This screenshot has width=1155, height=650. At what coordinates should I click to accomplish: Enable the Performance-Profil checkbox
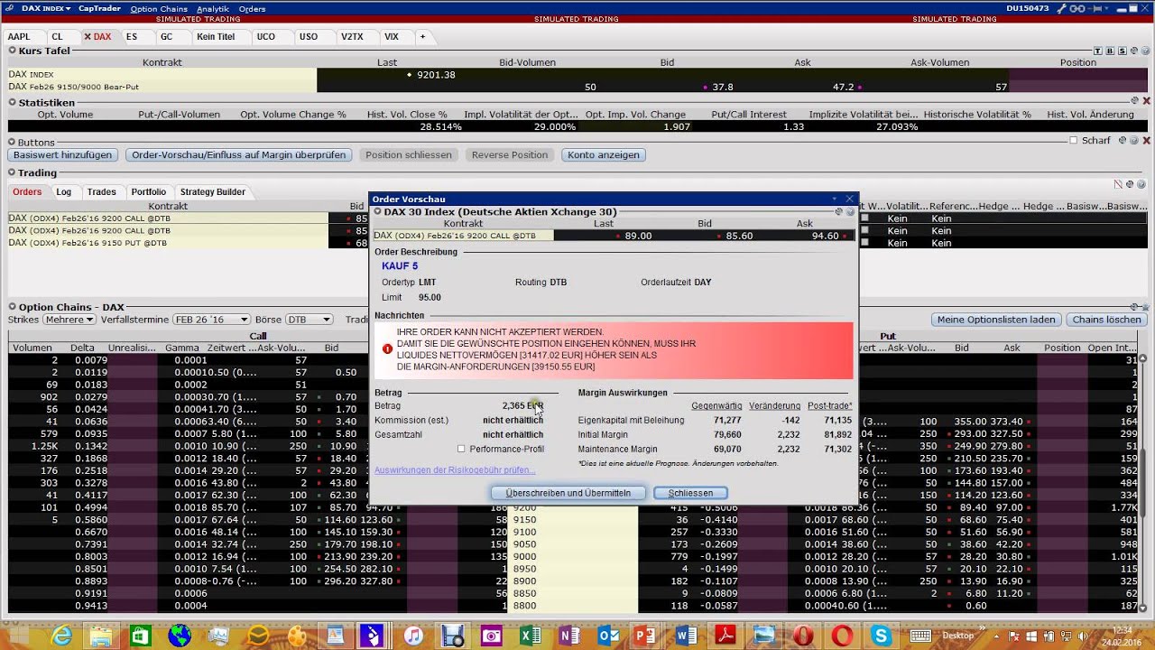(x=461, y=449)
